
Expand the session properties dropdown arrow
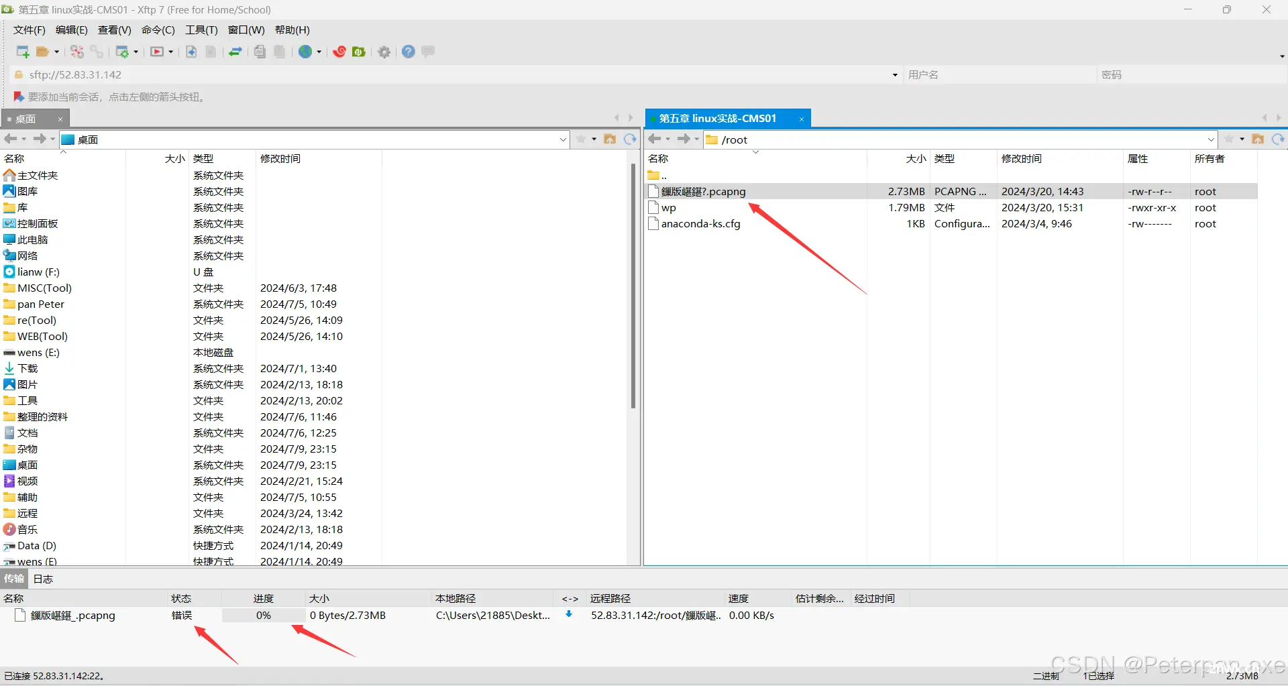pos(136,52)
